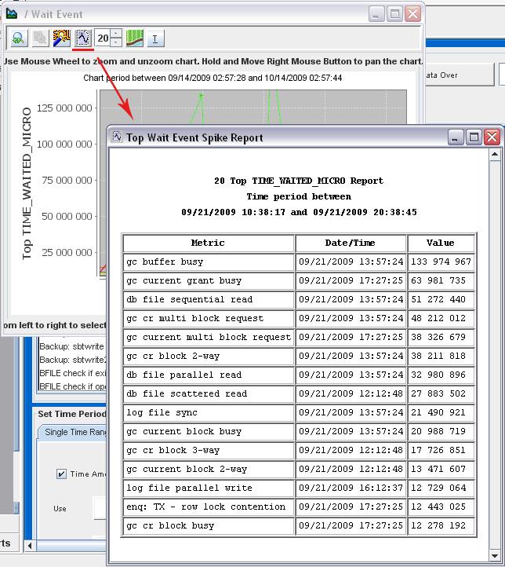Viewport: 505px width, 567px height.
Task: Select the gc buffer busy table row
Action: click(x=209, y=262)
